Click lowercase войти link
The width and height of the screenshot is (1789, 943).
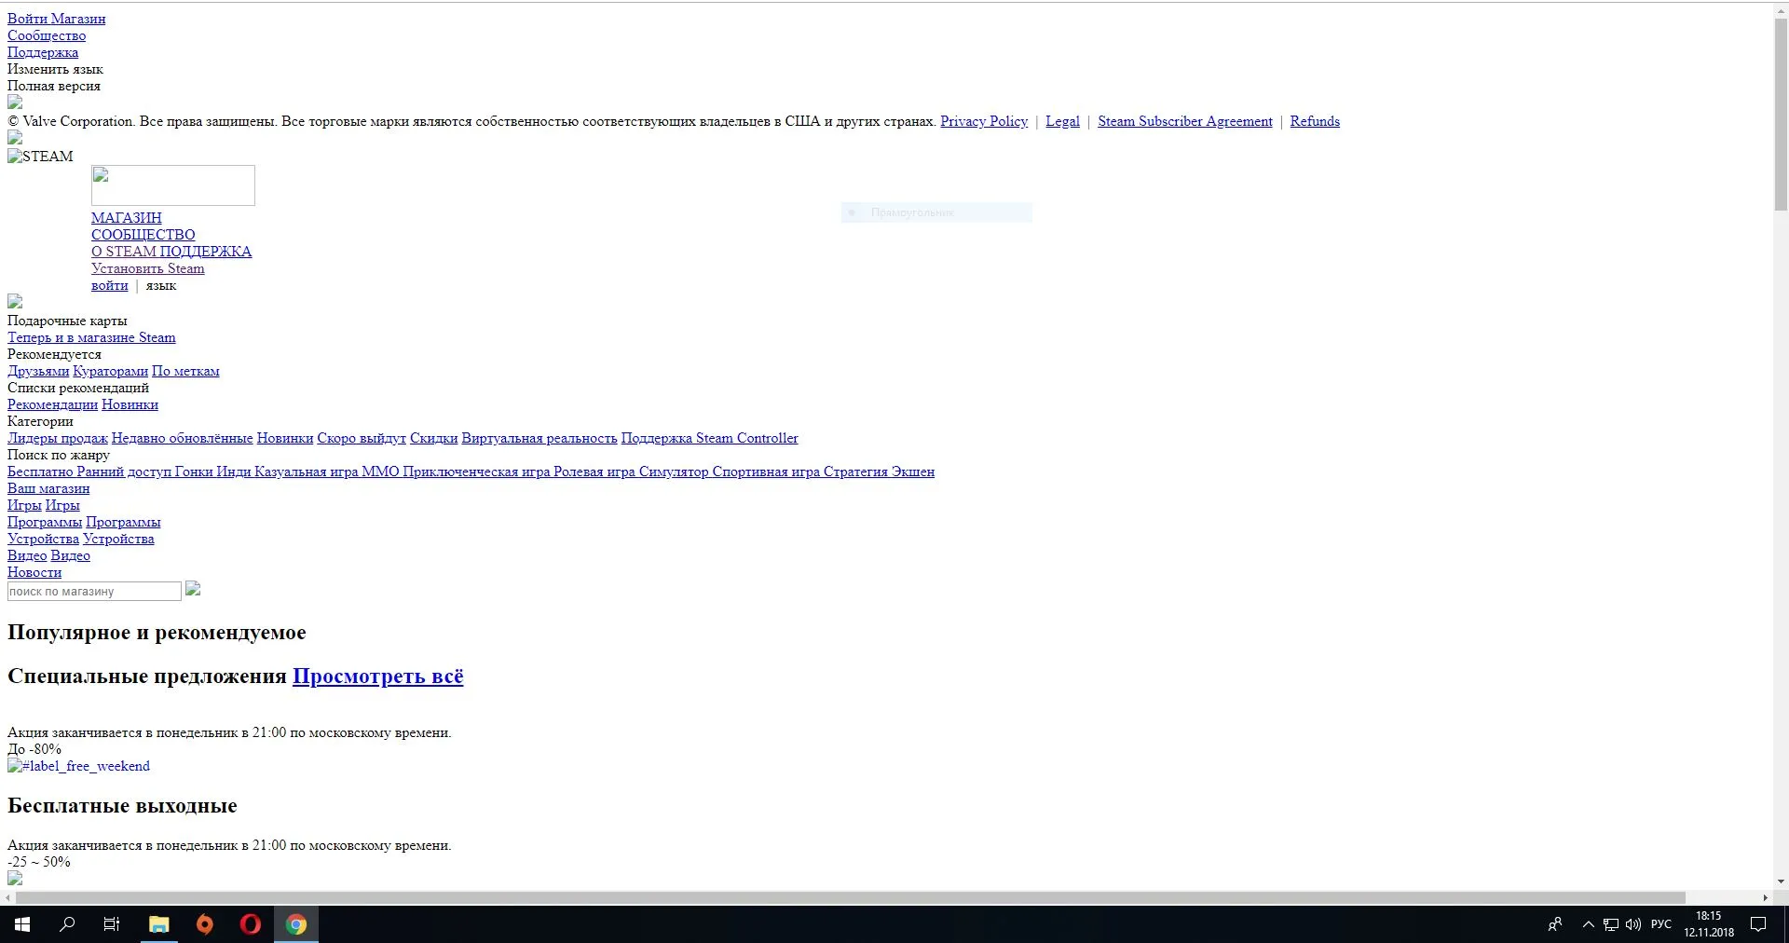tap(110, 285)
